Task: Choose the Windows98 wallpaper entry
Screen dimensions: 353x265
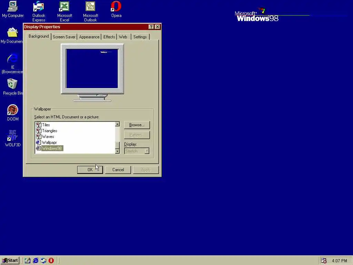Action: click(52, 148)
